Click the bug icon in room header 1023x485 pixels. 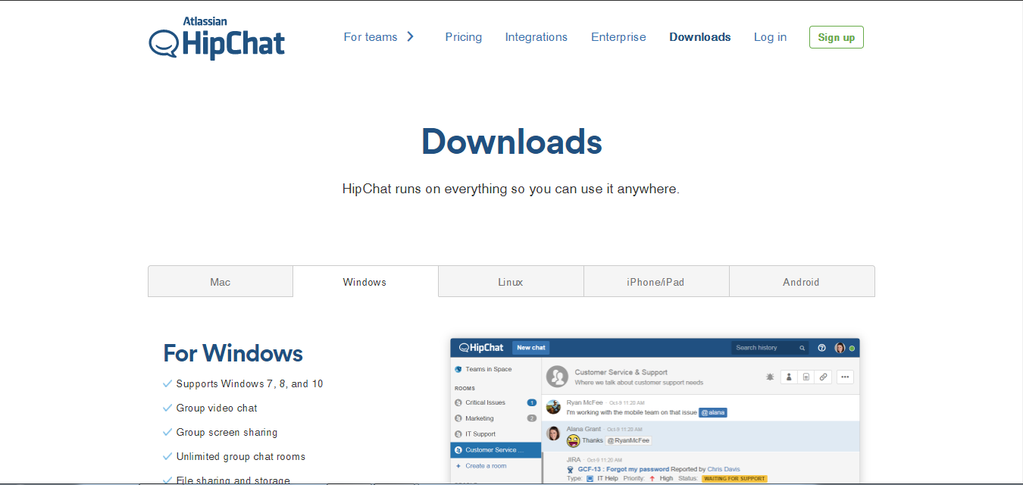(x=770, y=377)
